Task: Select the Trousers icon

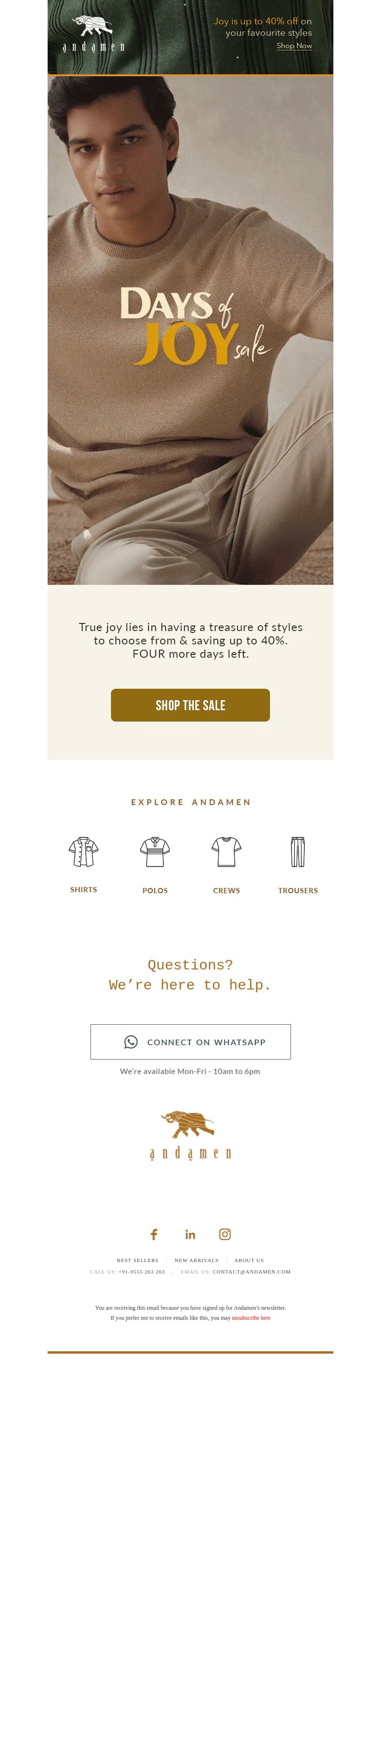Action: pos(298,852)
